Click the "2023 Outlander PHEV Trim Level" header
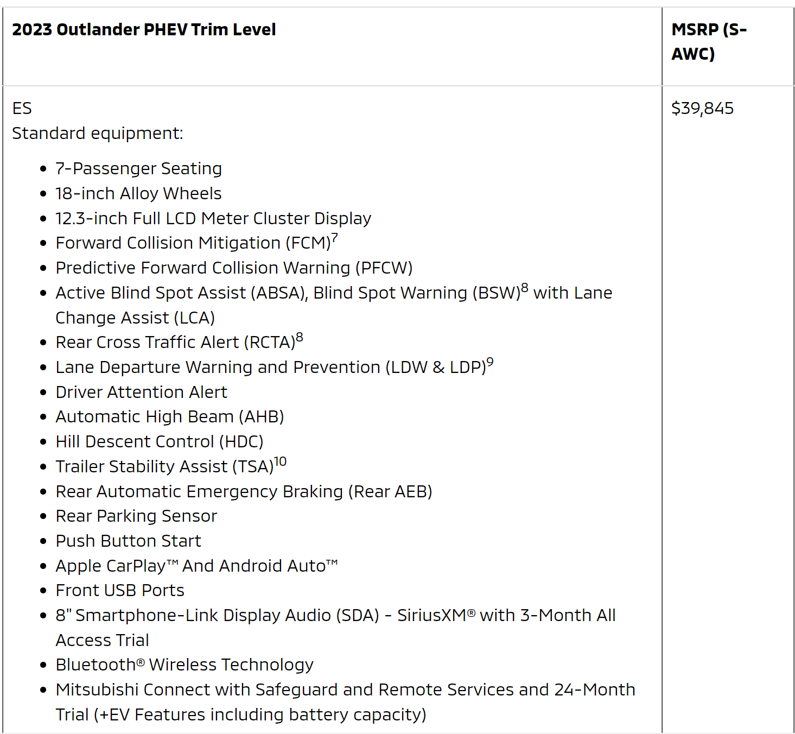The width and height of the screenshot is (795, 734). pyautogui.click(x=144, y=30)
